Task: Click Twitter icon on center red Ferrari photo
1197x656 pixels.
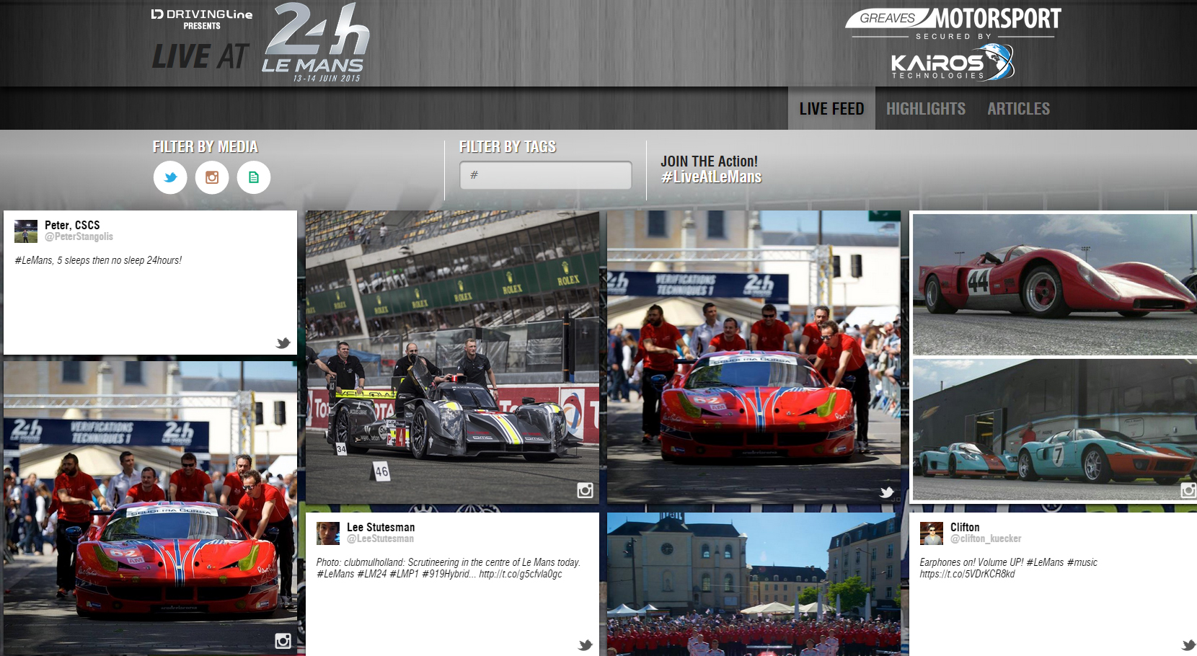Action: coord(886,492)
